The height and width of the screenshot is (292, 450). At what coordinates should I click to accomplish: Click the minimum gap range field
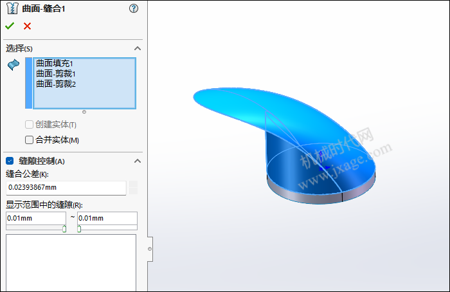pos(36,218)
